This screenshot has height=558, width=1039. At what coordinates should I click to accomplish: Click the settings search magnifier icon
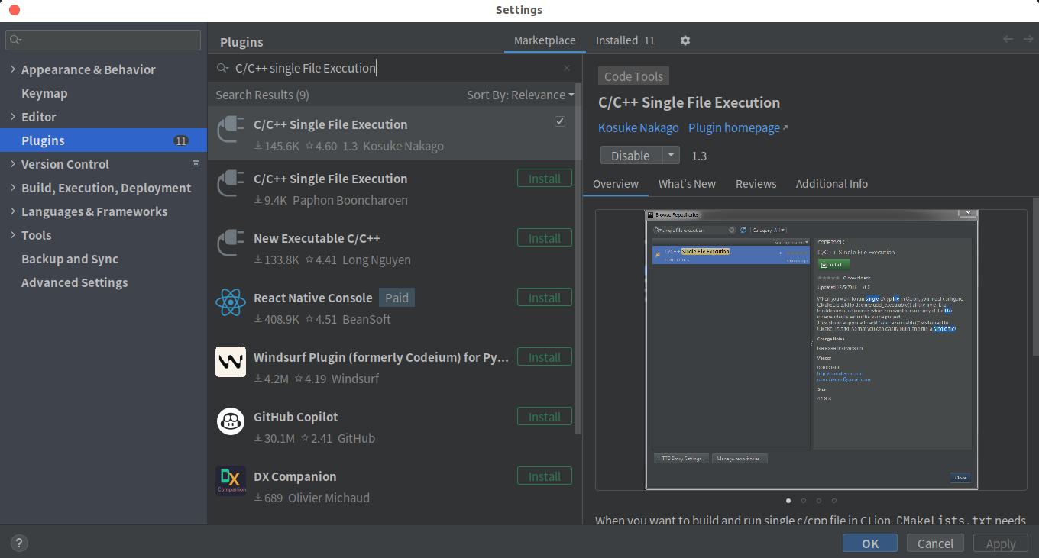pos(16,40)
